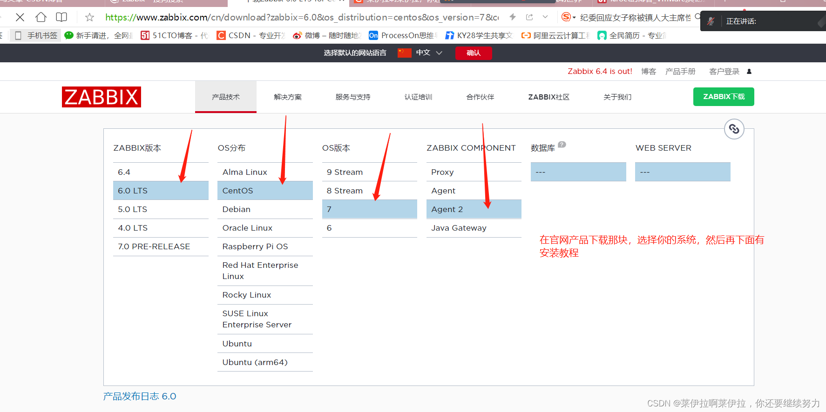Open the CSDN bookmark
826x412 pixels.
(x=251, y=35)
